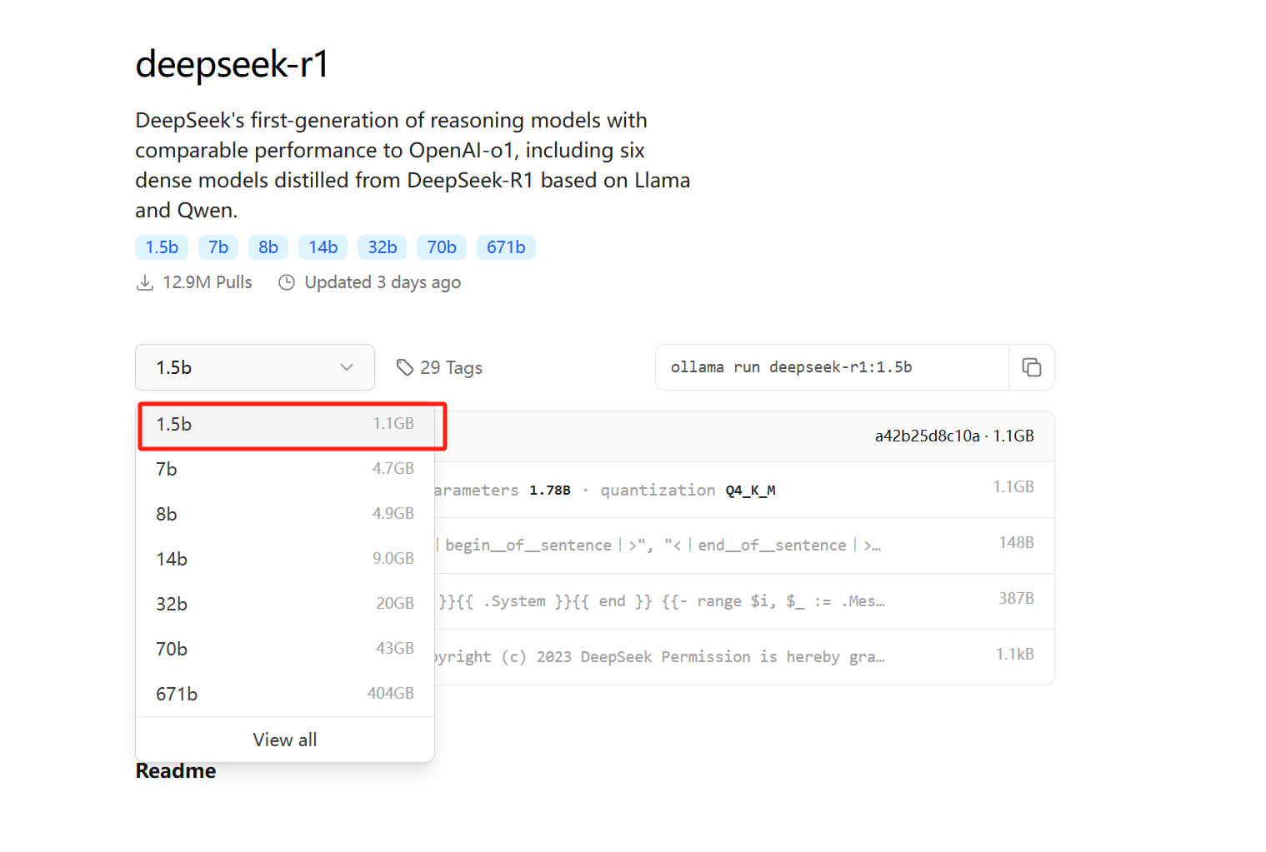Viewport: 1266px width, 852px height.
Task: Choose the 1.5b 1.1GB option
Action: pyautogui.click(x=285, y=424)
